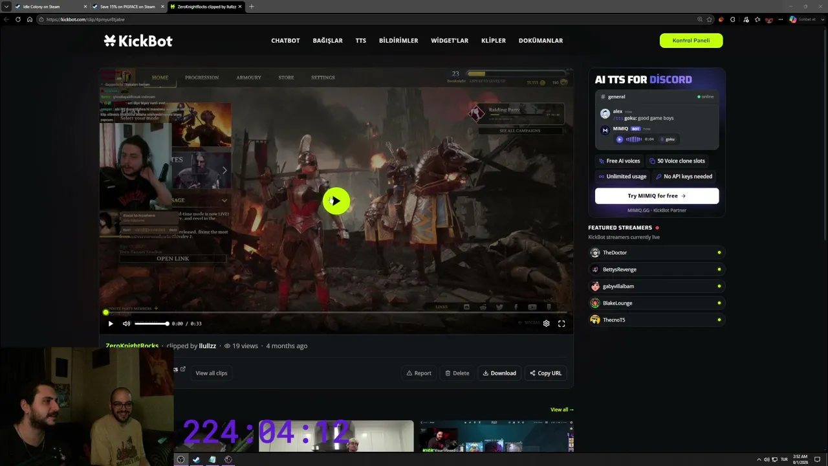The image size is (828, 466).
Task: Delete this clip
Action: (x=457, y=373)
